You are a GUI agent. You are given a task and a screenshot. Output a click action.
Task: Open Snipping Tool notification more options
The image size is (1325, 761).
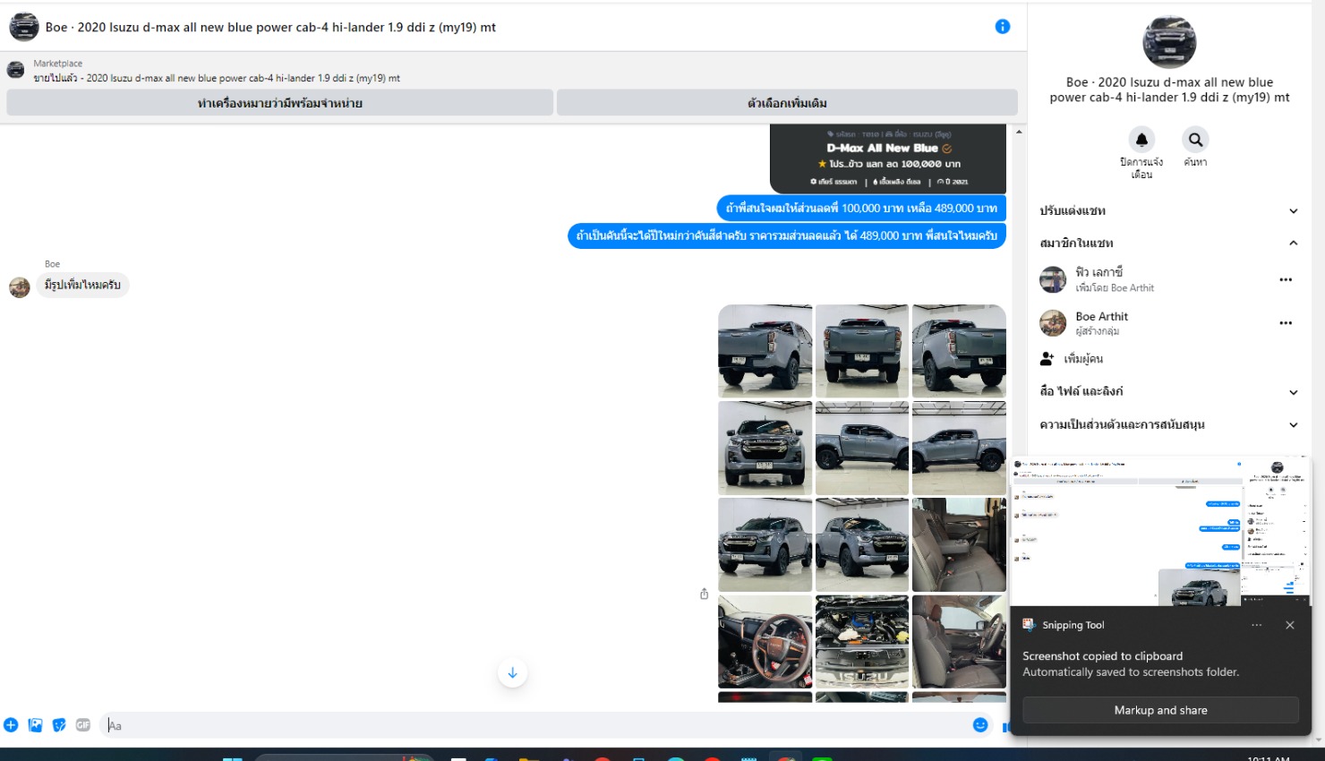pos(1257,625)
